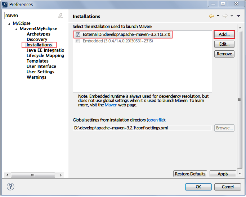The width and height of the screenshot is (246, 197).
Task: Open the preferences view menu triangle
Action: [x=238, y=16]
